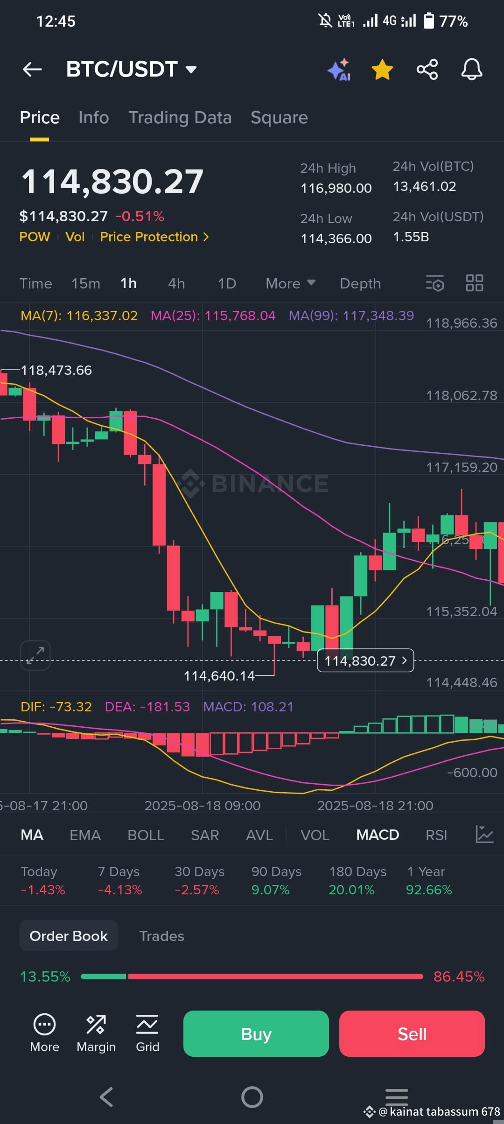The width and height of the screenshot is (504, 1124).
Task: Toggle the MA indicator
Action: click(32, 835)
